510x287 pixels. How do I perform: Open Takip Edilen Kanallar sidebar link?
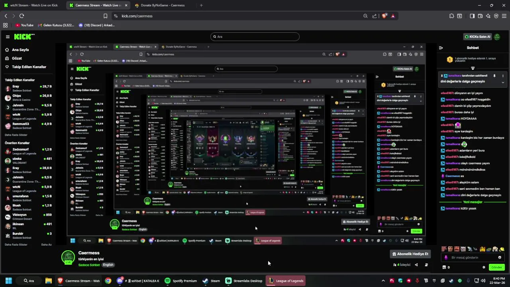pos(26,67)
